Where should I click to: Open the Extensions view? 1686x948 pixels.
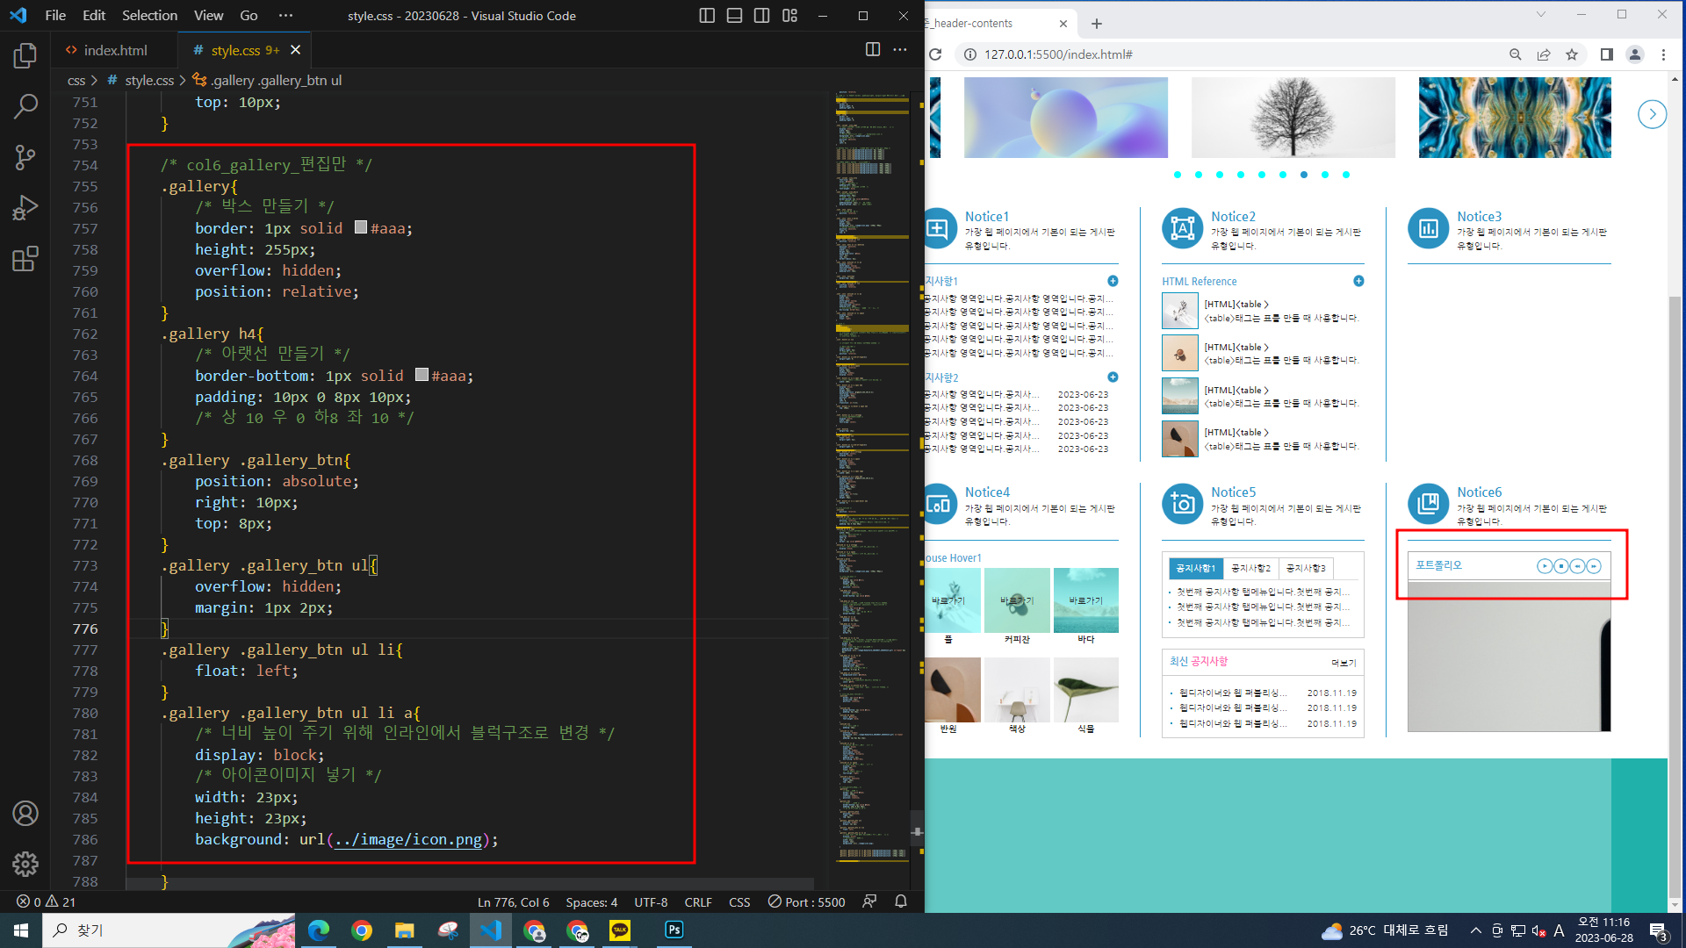[x=25, y=259]
